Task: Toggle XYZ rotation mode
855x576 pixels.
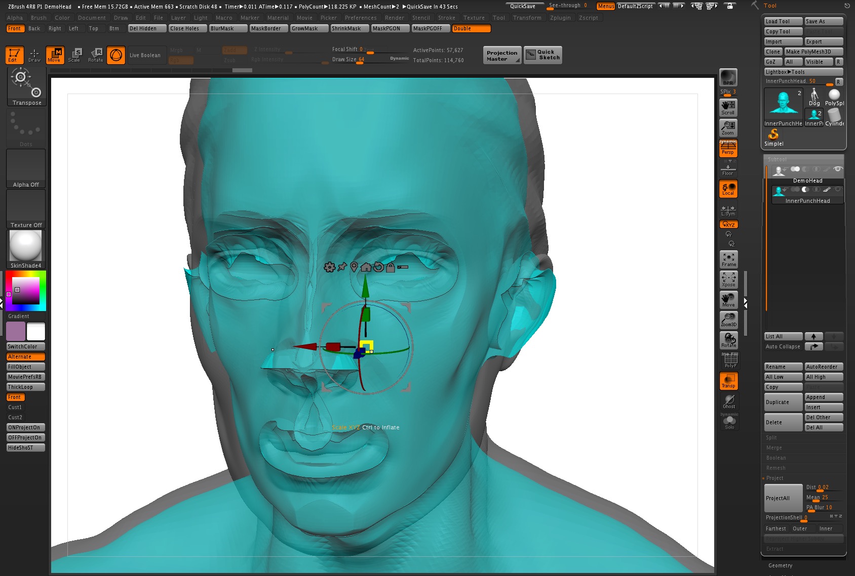Action: tap(728, 225)
